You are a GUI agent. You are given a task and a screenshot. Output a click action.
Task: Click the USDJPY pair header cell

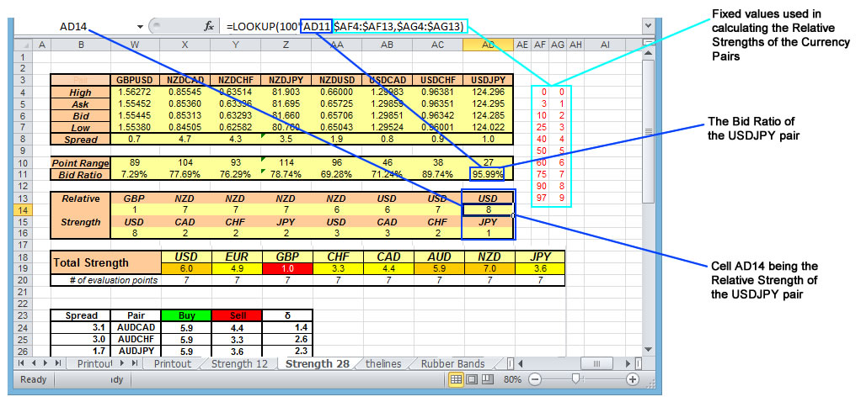tap(488, 80)
